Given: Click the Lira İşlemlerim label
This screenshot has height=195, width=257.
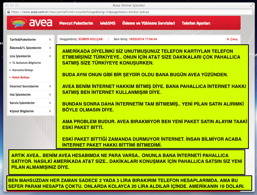Looking at the screenshot, I should [20, 56].
